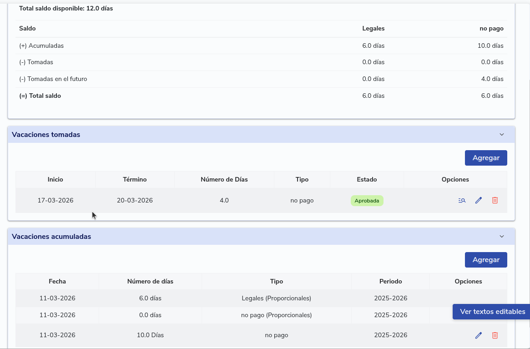Open Ver textos editables

[x=492, y=312]
